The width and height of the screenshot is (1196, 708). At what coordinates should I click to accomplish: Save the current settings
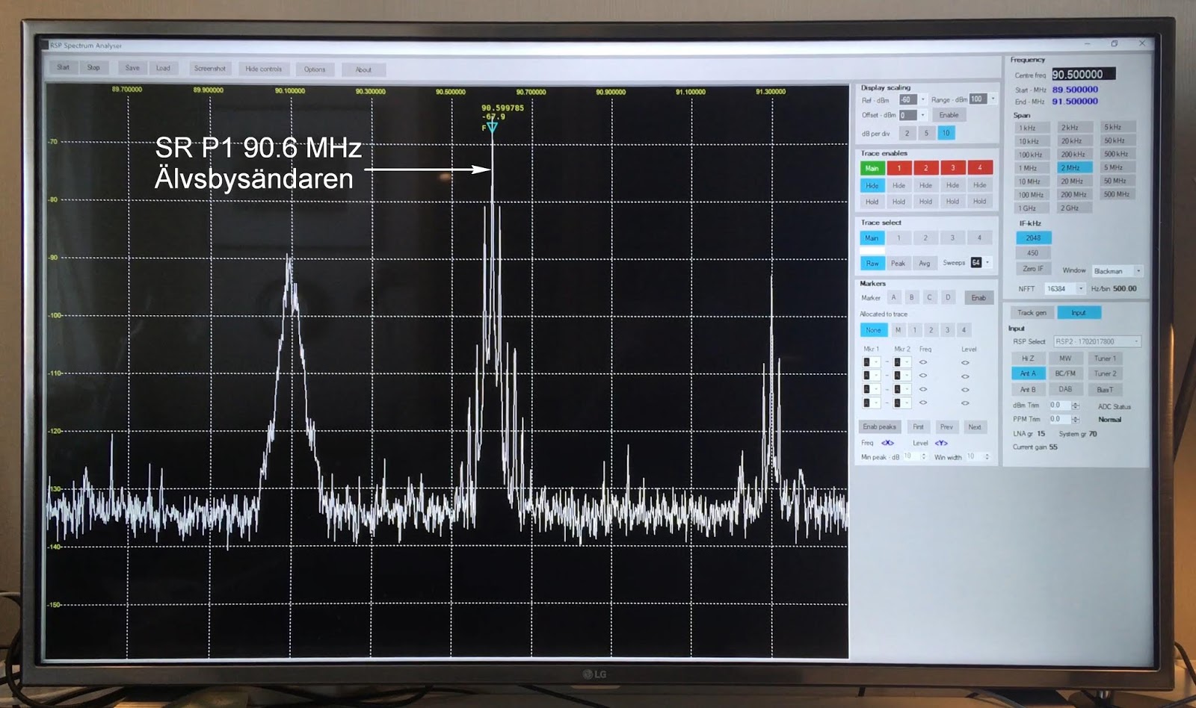tap(132, 67)
